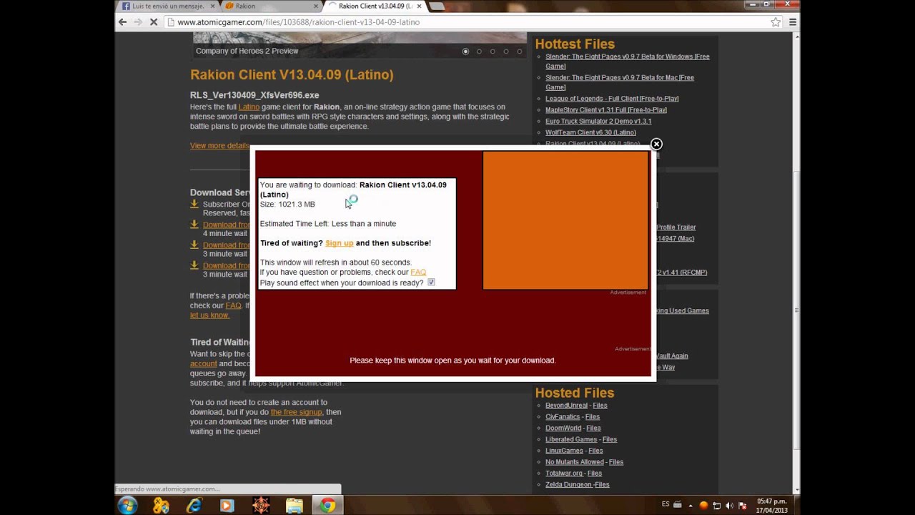The height and width of the screenshot is (515, 915).
Task: Select the last carousel dot
Action: [x=520, y=51]
